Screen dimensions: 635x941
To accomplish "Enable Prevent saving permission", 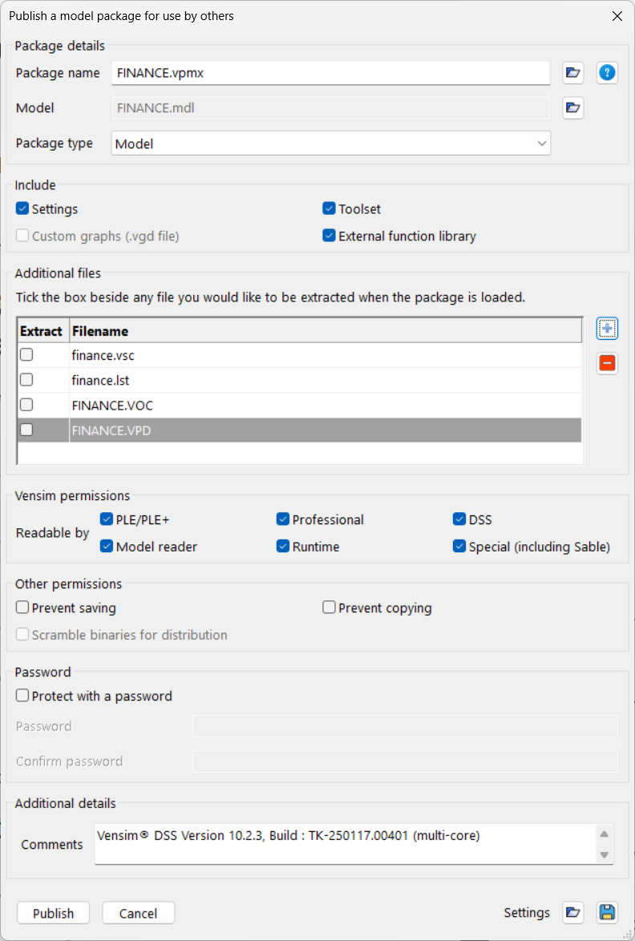I will coord(22,608).
